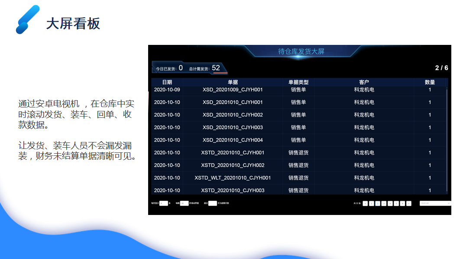Go to next page using right arrow
This screenshot has height=259, width=463.
(x=409, y=203)
